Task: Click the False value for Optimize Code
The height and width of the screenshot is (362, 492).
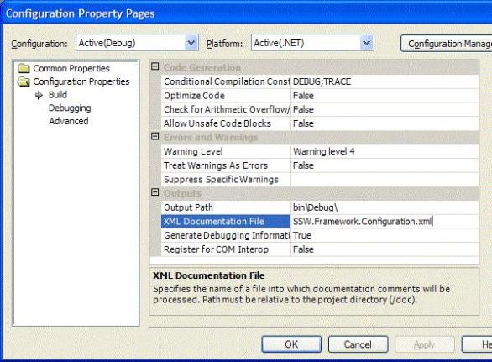Action: point(385,96)
